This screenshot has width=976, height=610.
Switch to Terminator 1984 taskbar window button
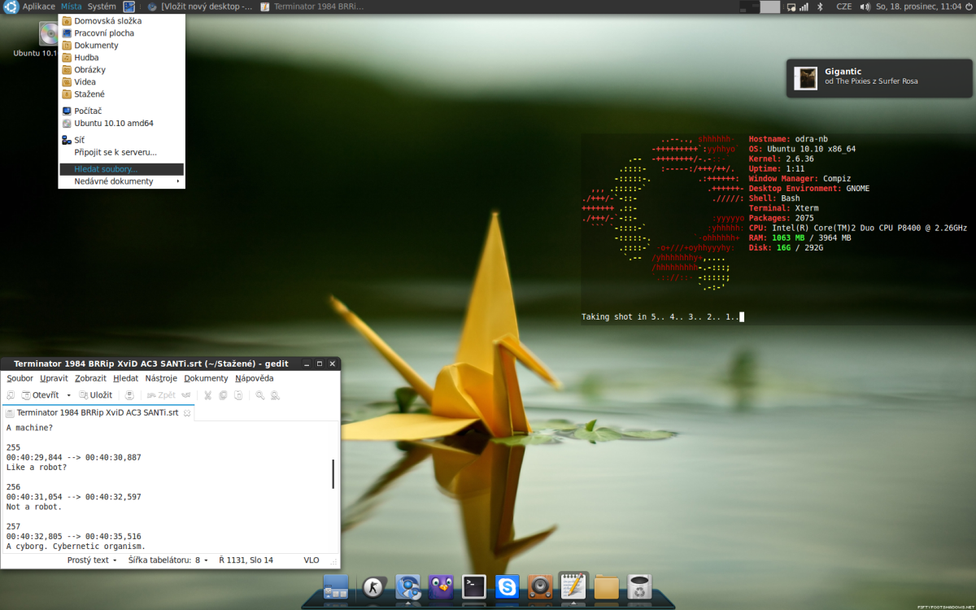pos(312,7)
